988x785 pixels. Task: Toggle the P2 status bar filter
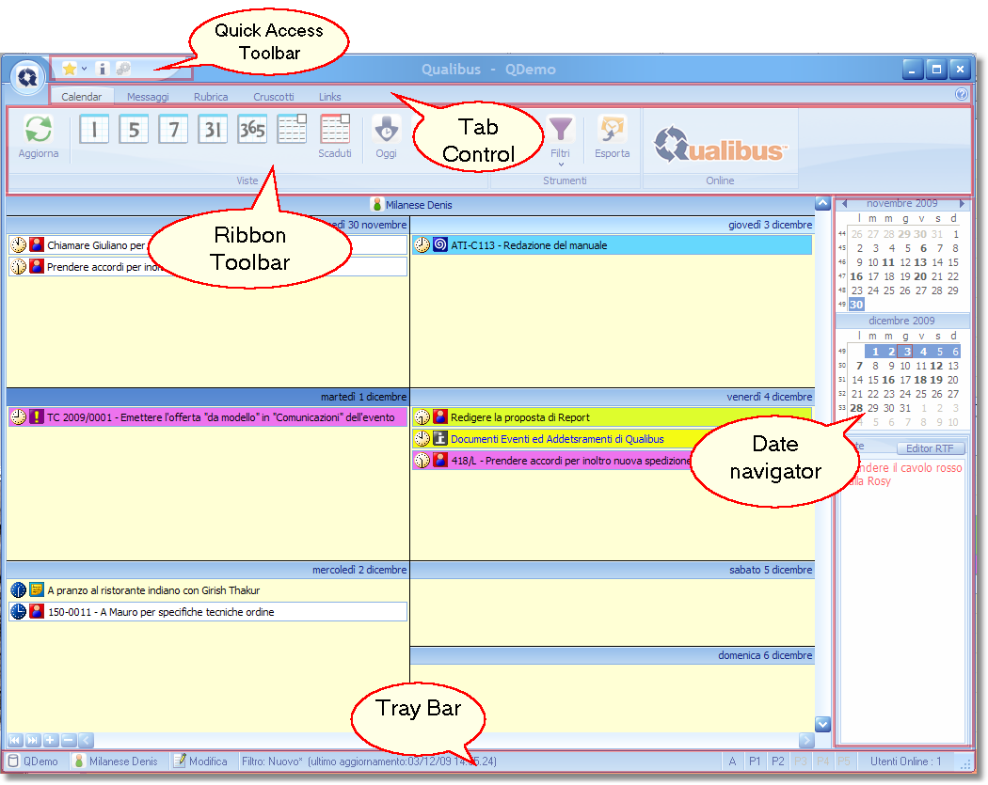tap(777, 761)
